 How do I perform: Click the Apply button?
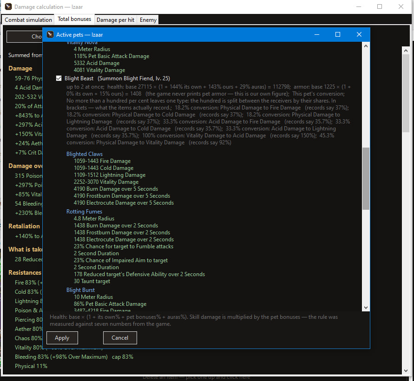click(62, 338)
